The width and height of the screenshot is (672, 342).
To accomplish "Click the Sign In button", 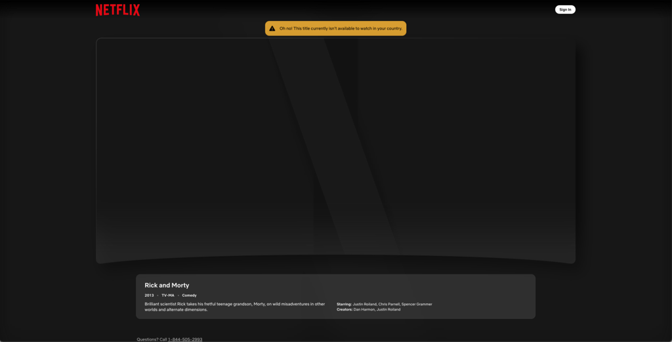I will 565,9.
